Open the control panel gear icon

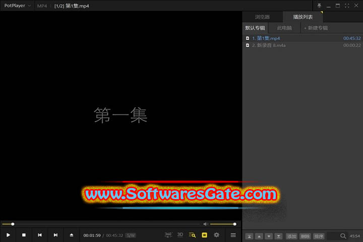click(216, 235)
